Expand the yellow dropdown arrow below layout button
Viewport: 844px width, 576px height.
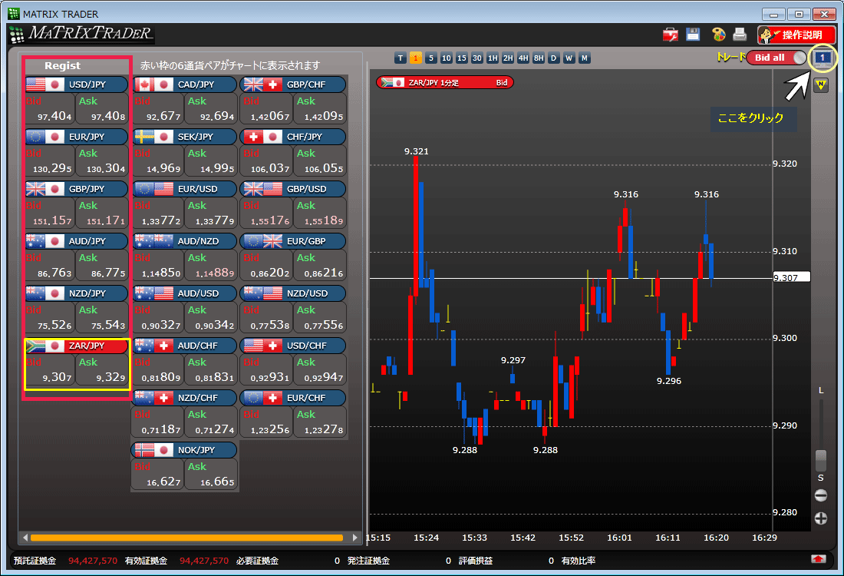tap(820, 84)
